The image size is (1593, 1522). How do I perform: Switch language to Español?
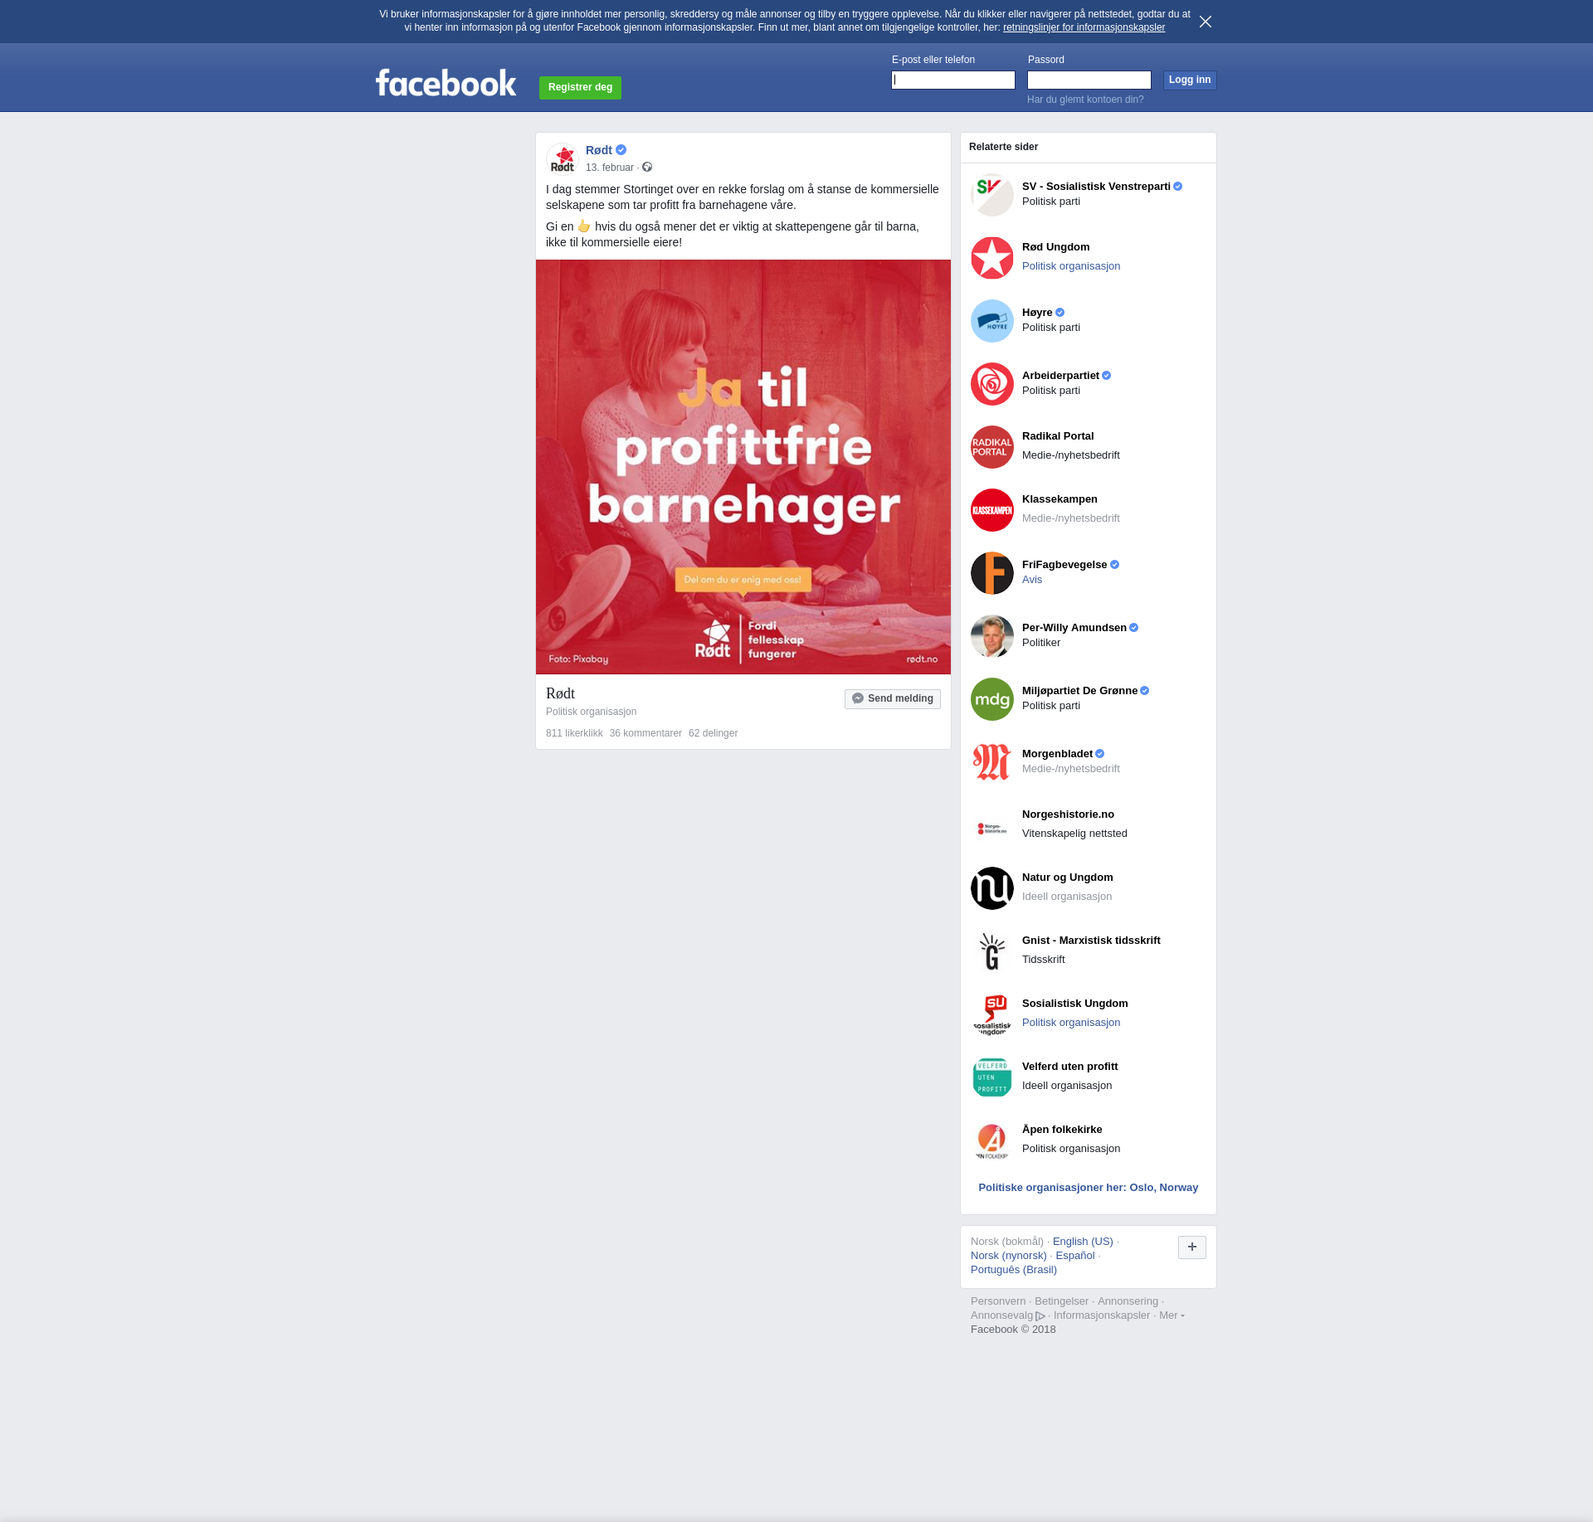pyautogui.click(x=1075, y=1256)
